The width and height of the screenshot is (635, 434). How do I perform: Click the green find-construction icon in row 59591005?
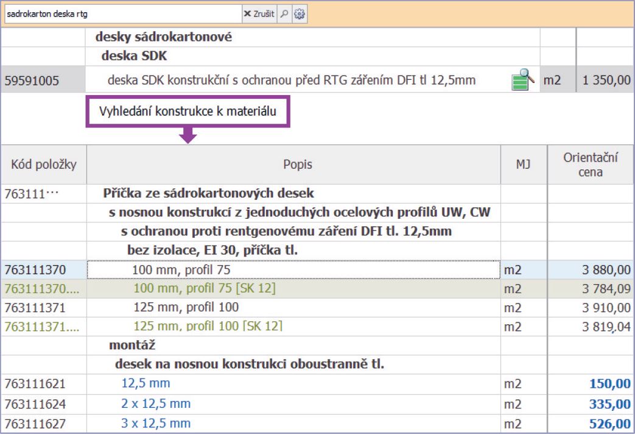pos(522,80)
